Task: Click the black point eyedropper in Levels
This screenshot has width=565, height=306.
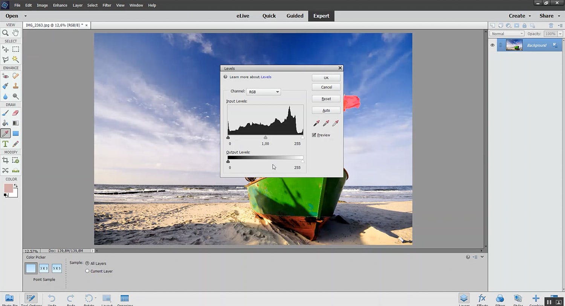Action: 317,123
